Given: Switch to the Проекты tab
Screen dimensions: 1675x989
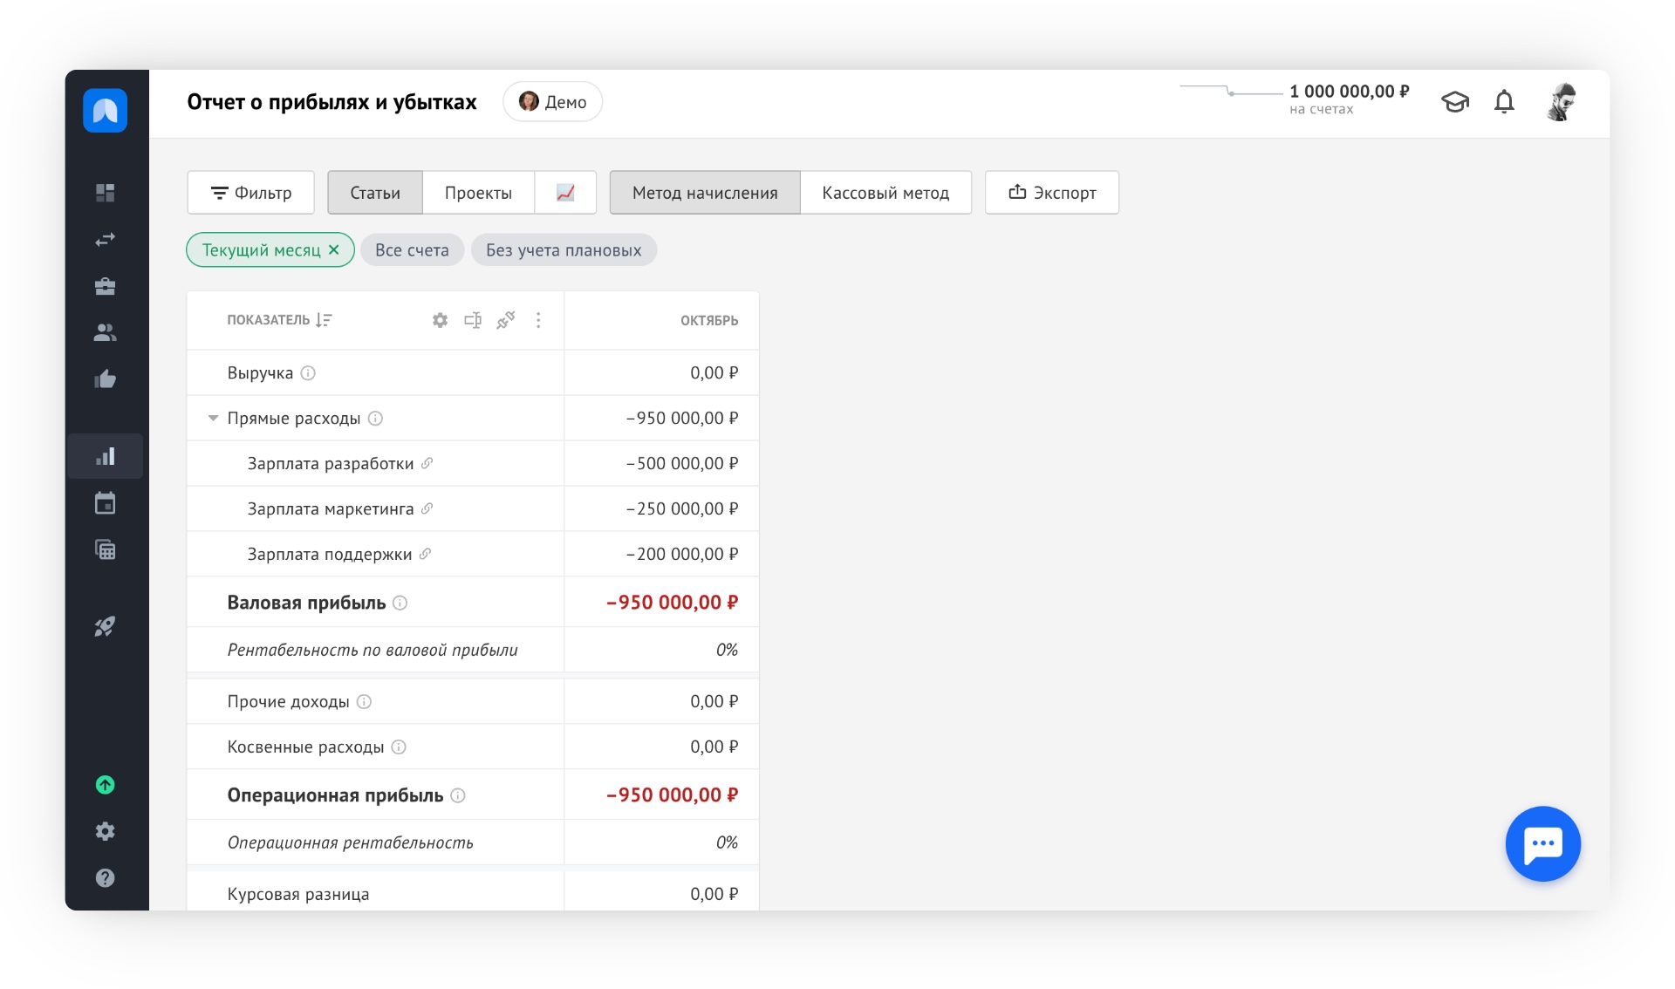Looking at the screenshot, I should click(477, 193).
